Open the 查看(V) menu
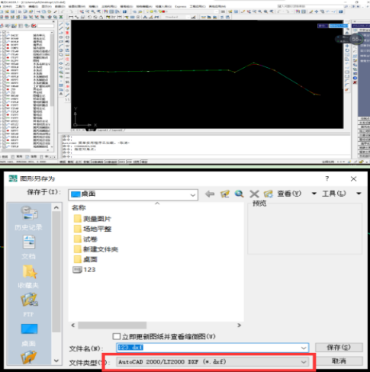Image resolution: width=370 pixels, height=372 pixels. (x=289, y=194)
